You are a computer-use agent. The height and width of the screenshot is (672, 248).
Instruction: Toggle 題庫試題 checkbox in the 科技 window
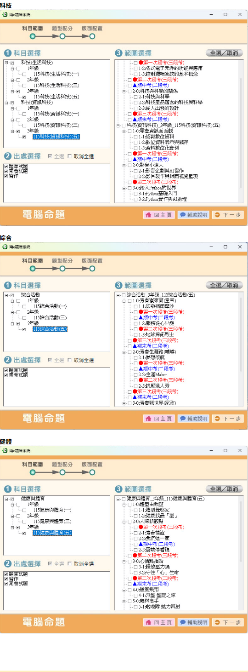(x=6, y=166)
